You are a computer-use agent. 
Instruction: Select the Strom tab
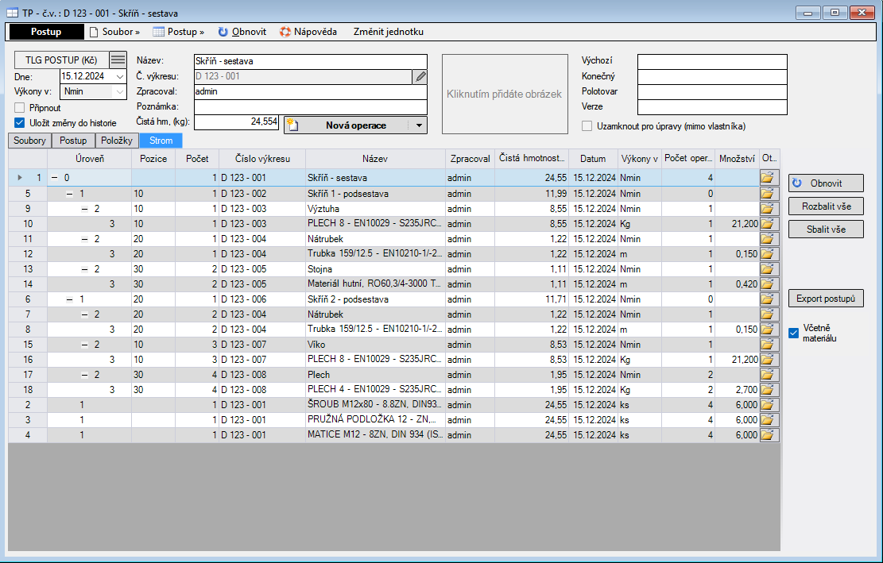coord(161,141)
